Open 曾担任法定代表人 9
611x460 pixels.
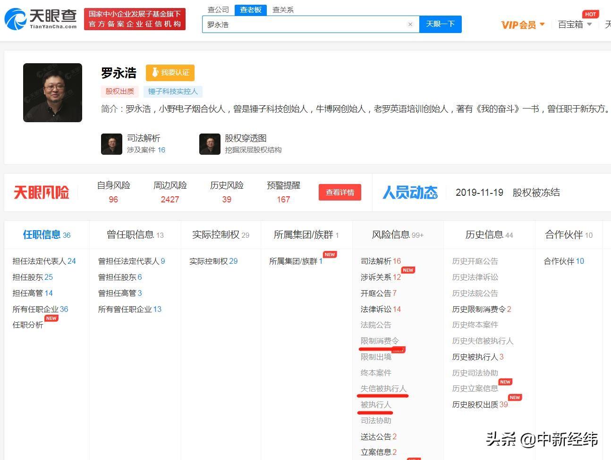(x=132, y=261)
